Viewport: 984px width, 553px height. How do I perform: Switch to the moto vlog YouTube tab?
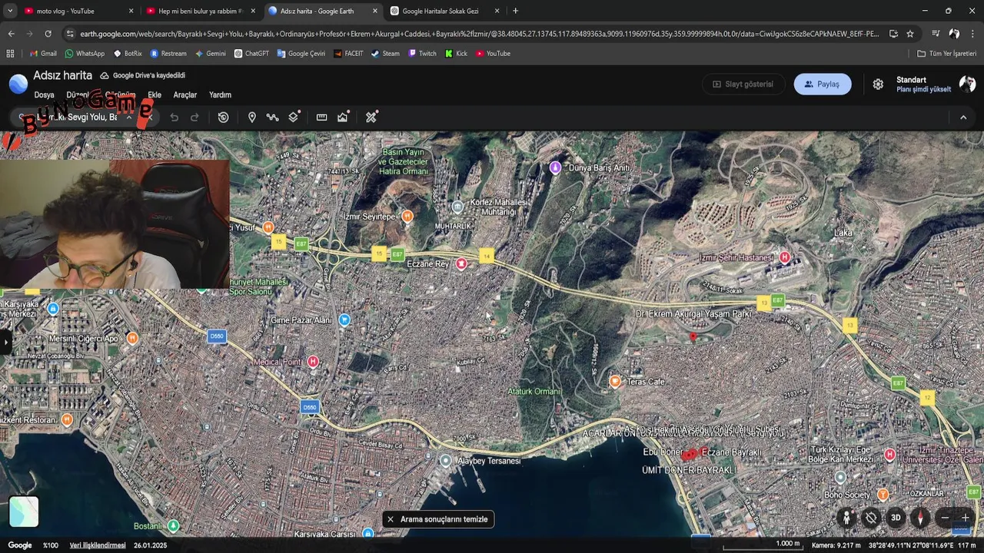(79, 12)
